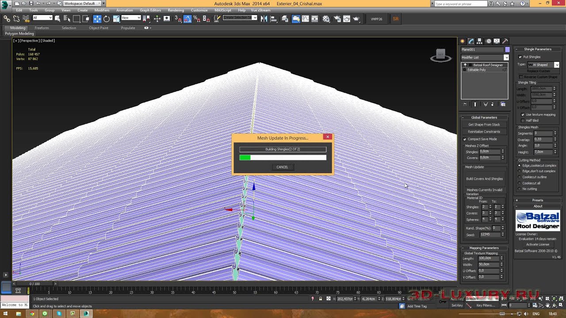566x318 pixels.
Task: Toggle the Batzal Roof Designer modifier lightbulb
Action: click(x=465, y=65)
